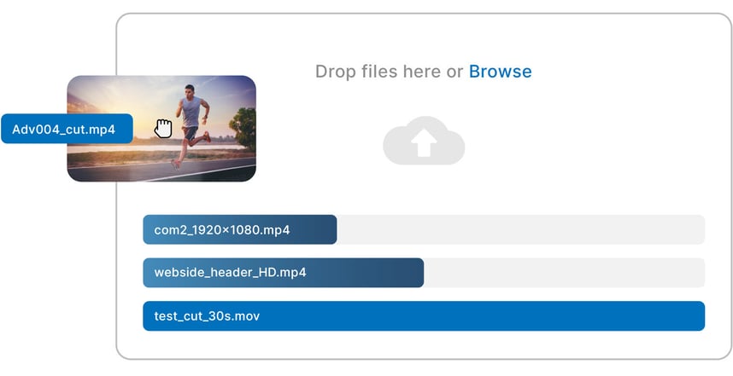Select the Adv004_cut.mp4 file tag
This screenshot has width=733, height=376.
(x=64, y=130)
